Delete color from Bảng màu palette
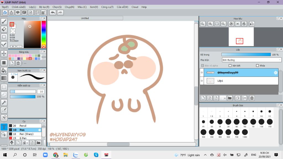 tap(18, 63)
